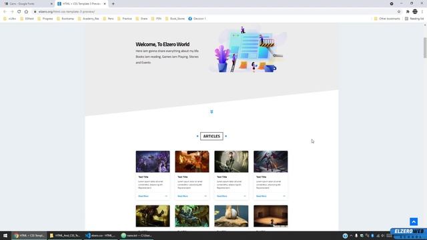Click the browser forward arrow
Image resolution: width=427 pixels, height=240 pixels.
[x=12, y=12]
